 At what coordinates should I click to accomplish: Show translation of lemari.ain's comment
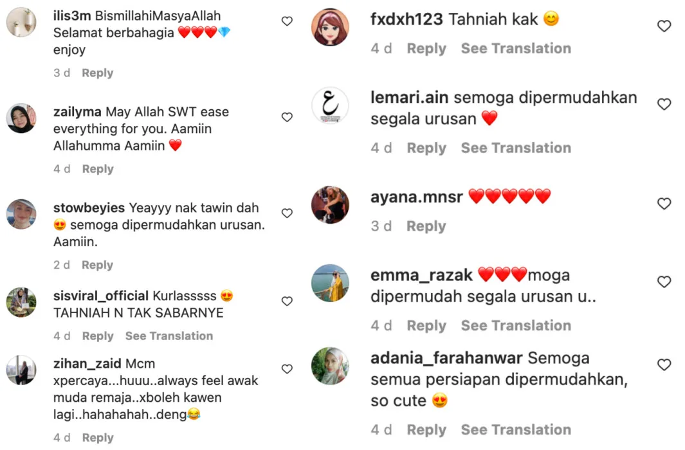point(516,148)
